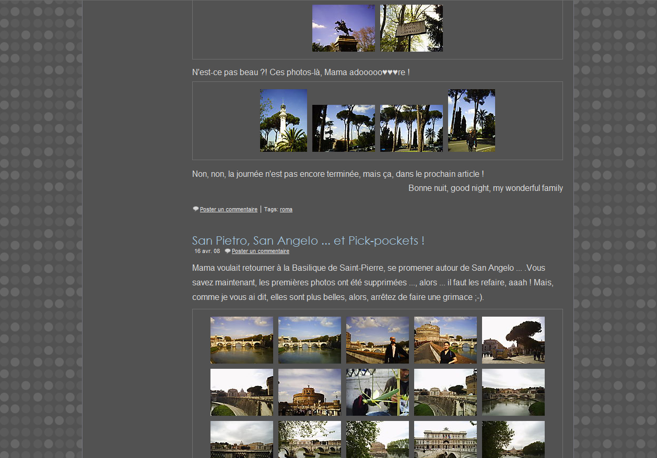View the white palace building photo
Image resolution: width=657 pixels, height=458 pixels.
[x=445, y=439]
